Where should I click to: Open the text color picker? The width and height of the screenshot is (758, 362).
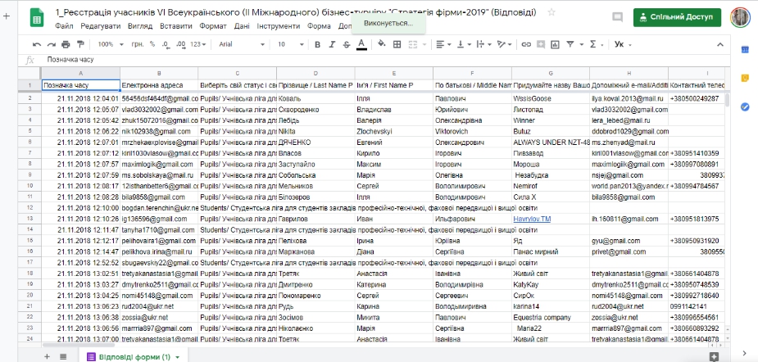(361, 44)
